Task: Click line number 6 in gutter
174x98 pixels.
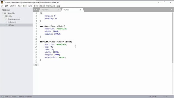Action: coord(36,26)
